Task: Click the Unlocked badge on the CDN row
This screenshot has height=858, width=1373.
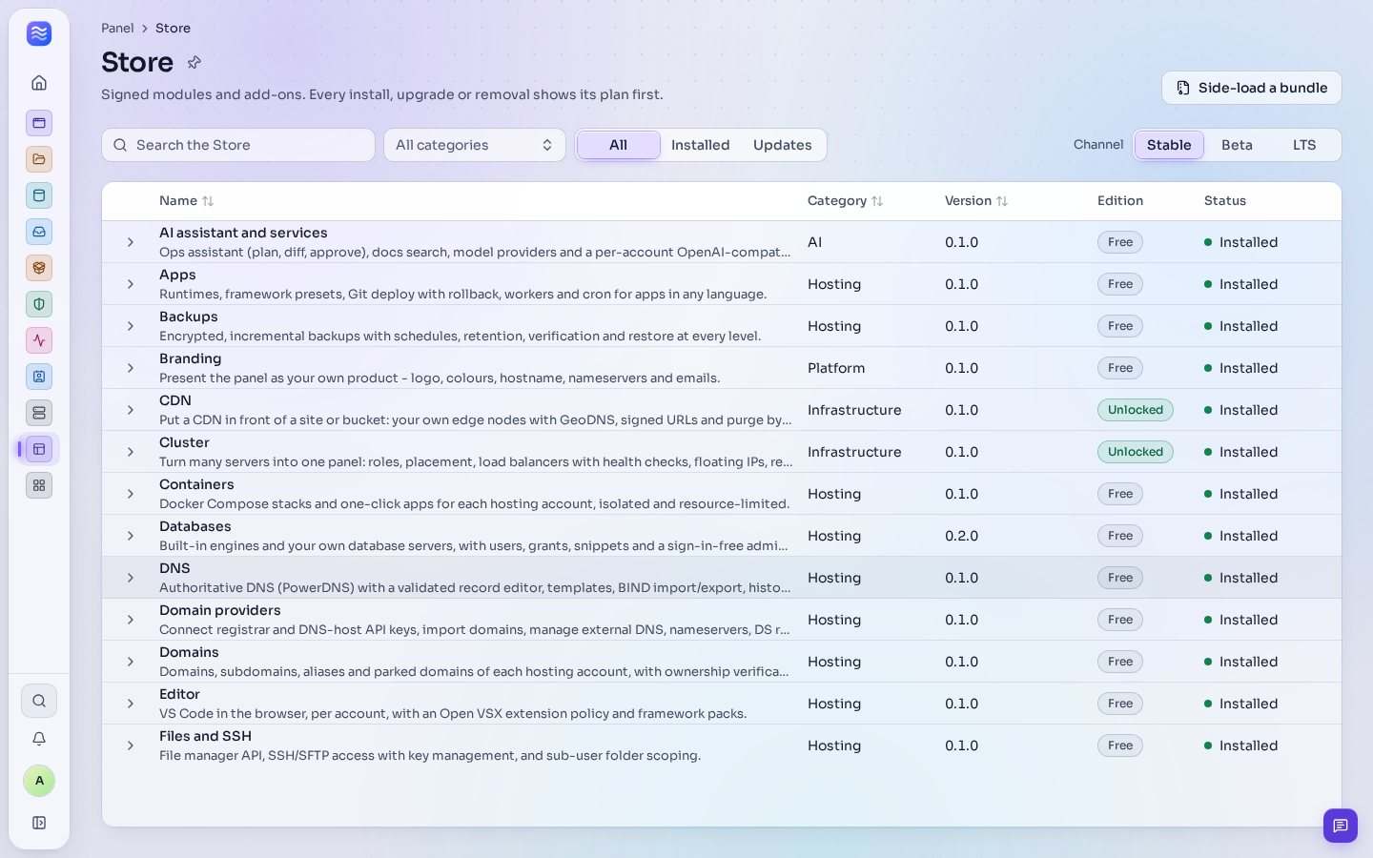Action: click(x=1135, y=410)
